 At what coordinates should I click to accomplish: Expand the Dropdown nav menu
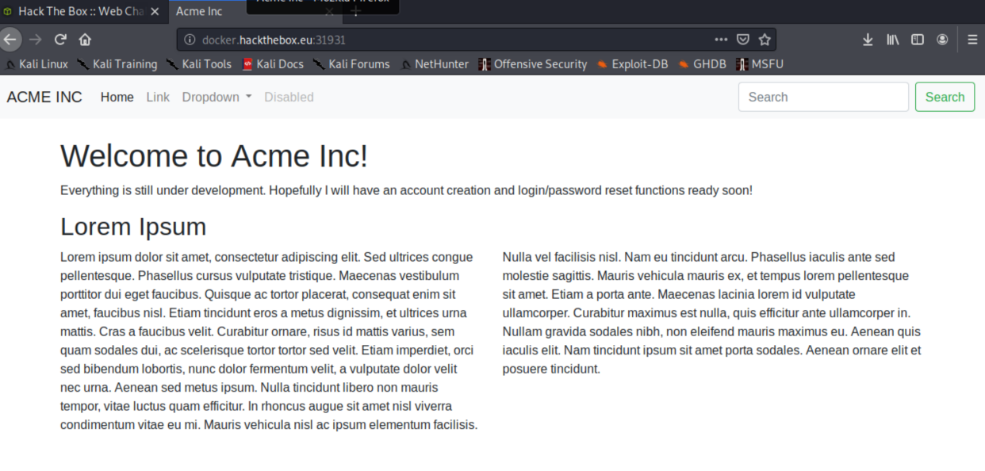pos(217,97)
